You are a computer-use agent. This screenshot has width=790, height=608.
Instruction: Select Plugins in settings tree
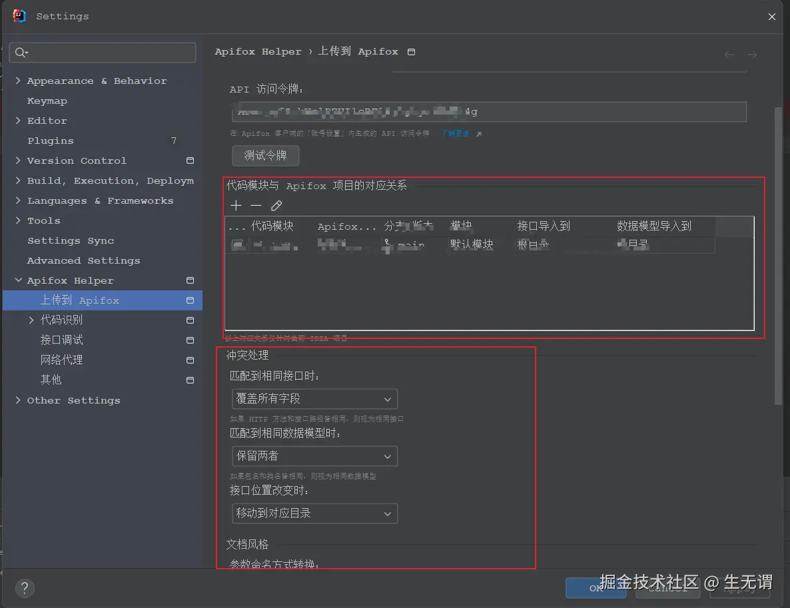[51, 141]
